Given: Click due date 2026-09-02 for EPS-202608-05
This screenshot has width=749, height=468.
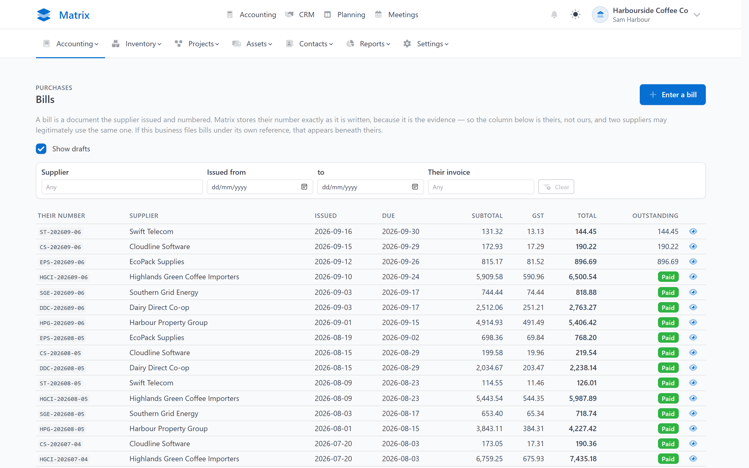Looking at the screenshot, I should [x=401, y=338].
